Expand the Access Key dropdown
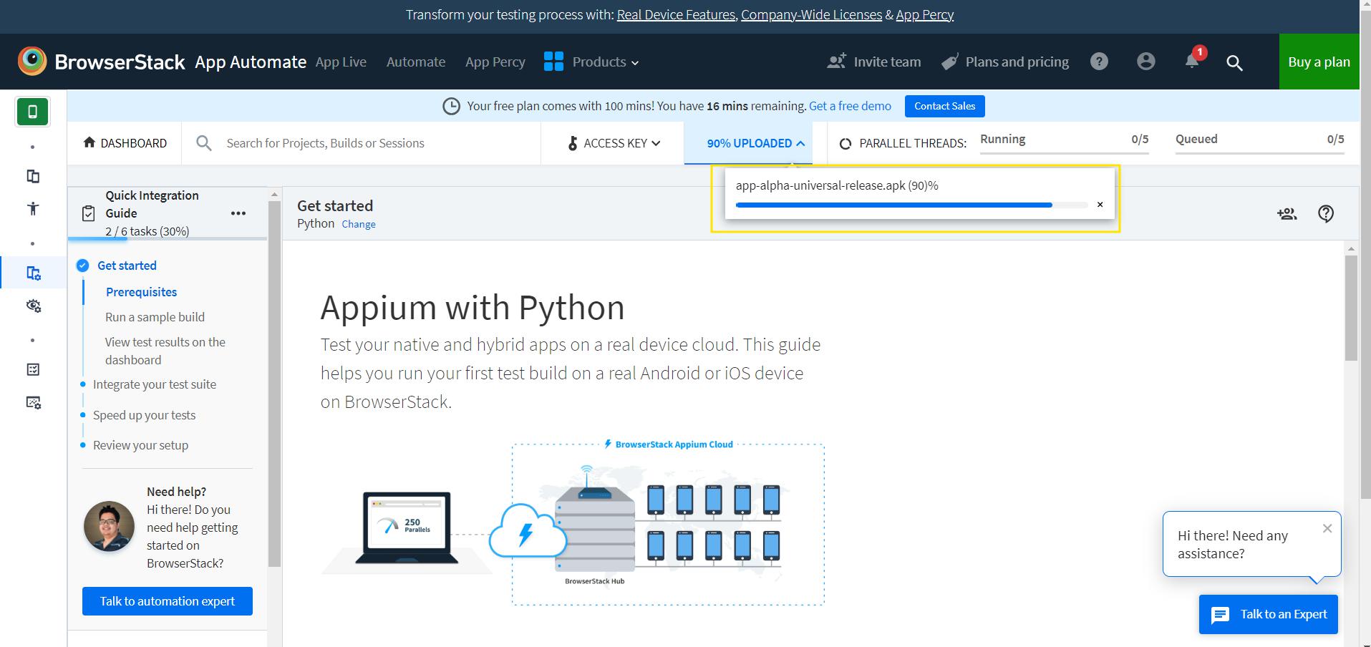The width and height of the screenshot is (1371, 647). [614, 143]
